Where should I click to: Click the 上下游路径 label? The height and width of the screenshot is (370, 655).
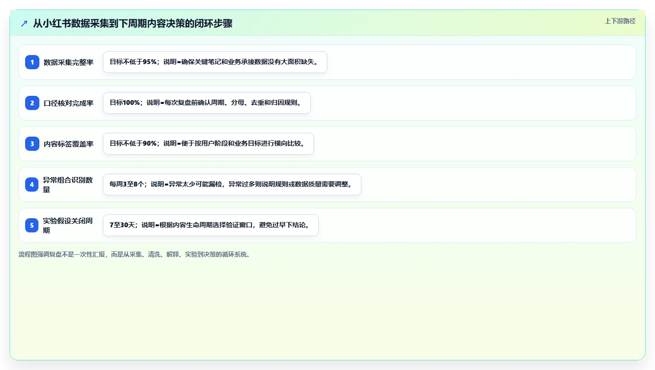[x=620, y=21]
